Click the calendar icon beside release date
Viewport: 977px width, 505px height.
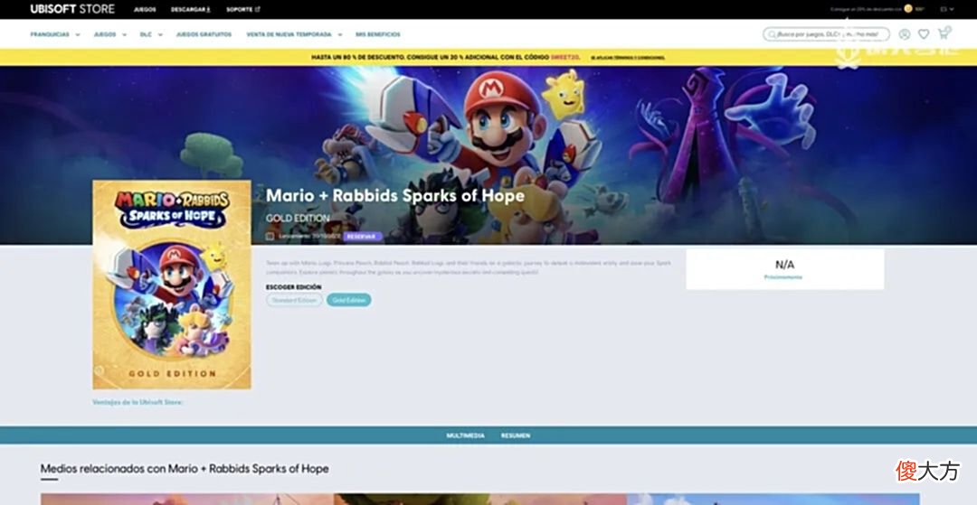pyautogui.click(x=270, y=237)
